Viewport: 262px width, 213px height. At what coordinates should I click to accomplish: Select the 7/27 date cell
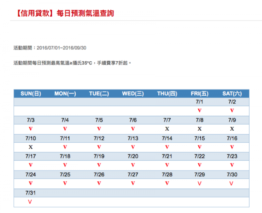pyautogui.click(x=133, y=175)
